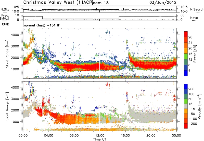Click the 'Beam 18' label
The width and height of the screenshot is (204, 141).
(x=99, y=3)
